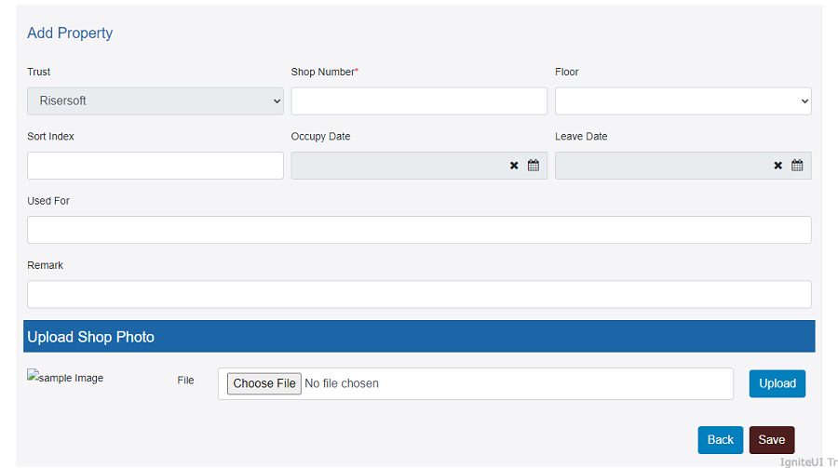Screen dimensions: 838x468
Task: Upload the selected shop photo
Action: coord(777,383)
